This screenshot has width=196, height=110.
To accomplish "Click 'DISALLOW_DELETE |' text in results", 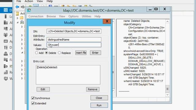I will tap(141, 58).
